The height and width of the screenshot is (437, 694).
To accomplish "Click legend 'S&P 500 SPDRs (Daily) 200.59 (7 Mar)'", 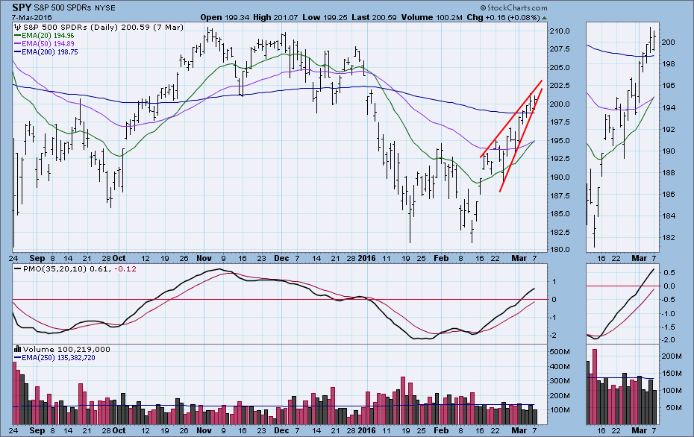I will pos(103,28).
